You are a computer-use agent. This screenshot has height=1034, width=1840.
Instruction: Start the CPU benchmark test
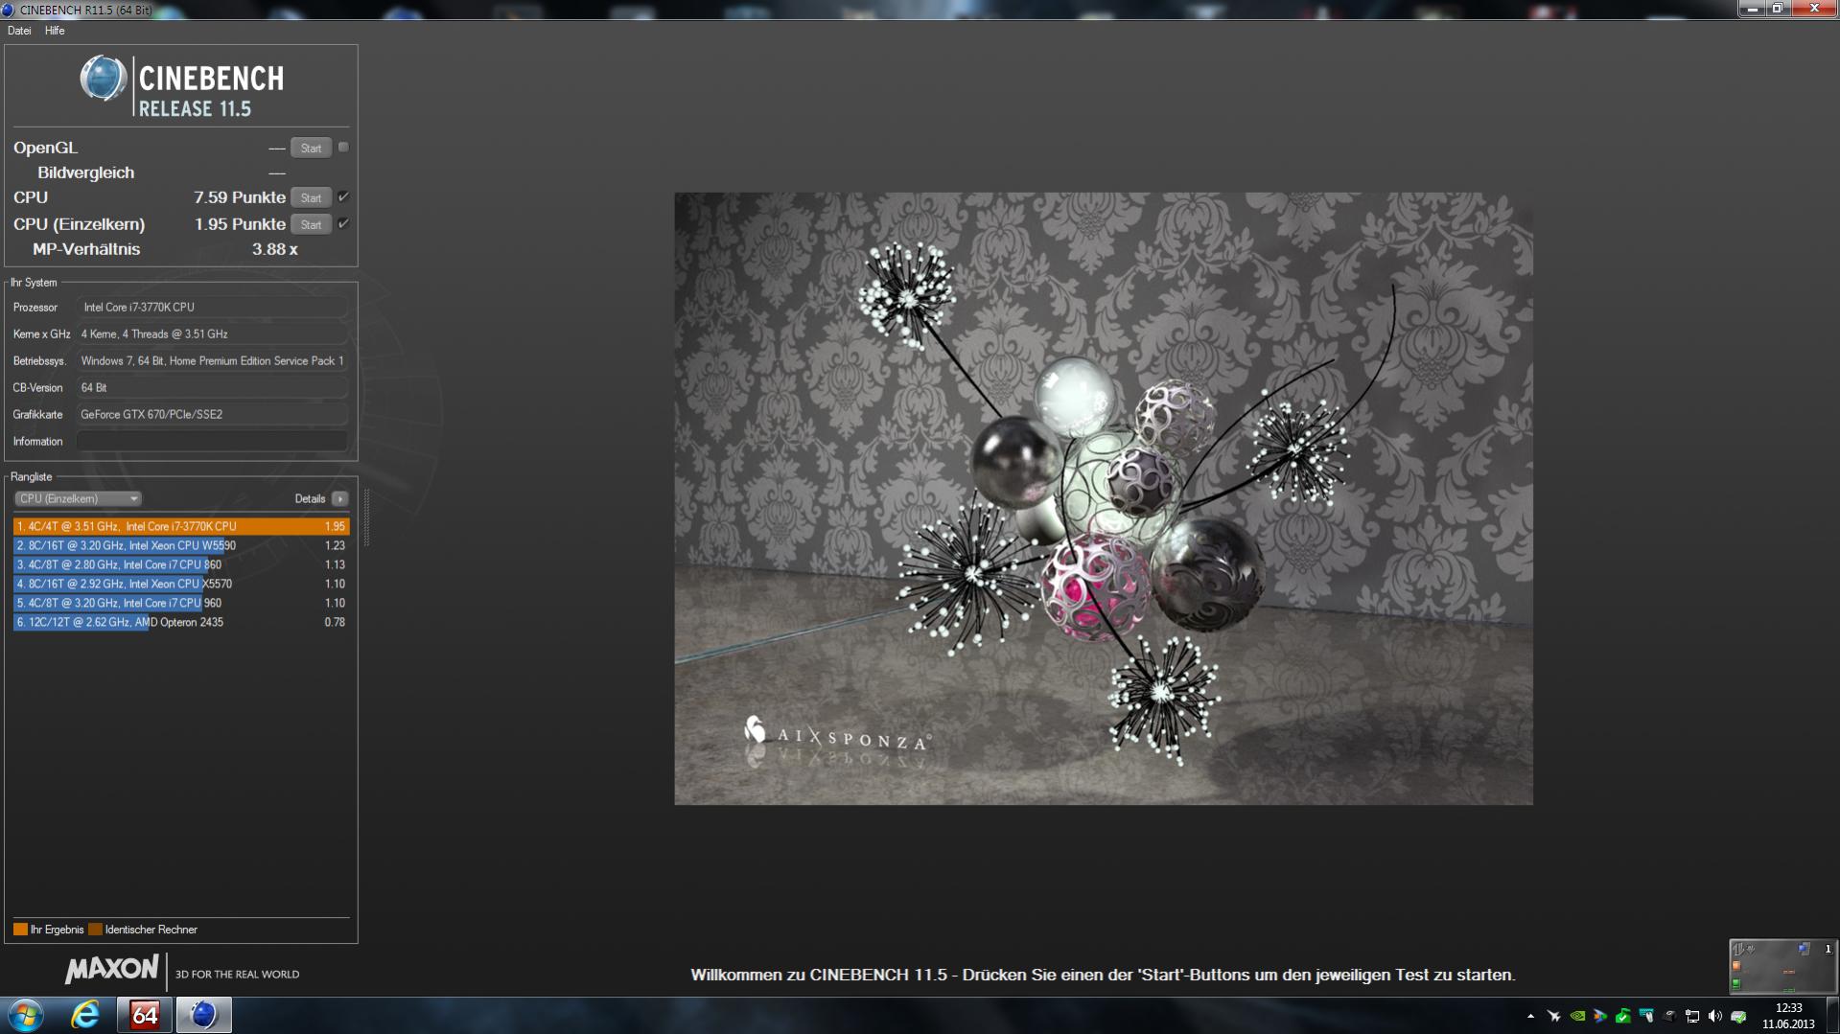coord(311,197)
